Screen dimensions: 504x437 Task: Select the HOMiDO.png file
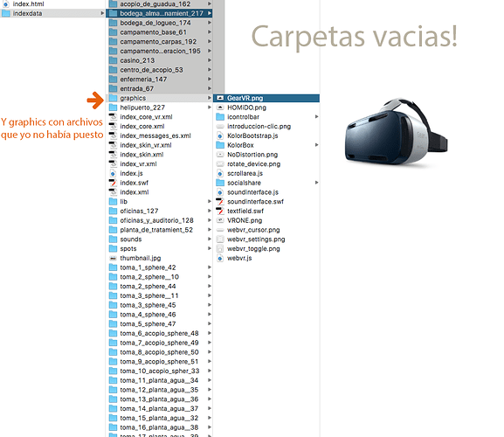point(266,108)
